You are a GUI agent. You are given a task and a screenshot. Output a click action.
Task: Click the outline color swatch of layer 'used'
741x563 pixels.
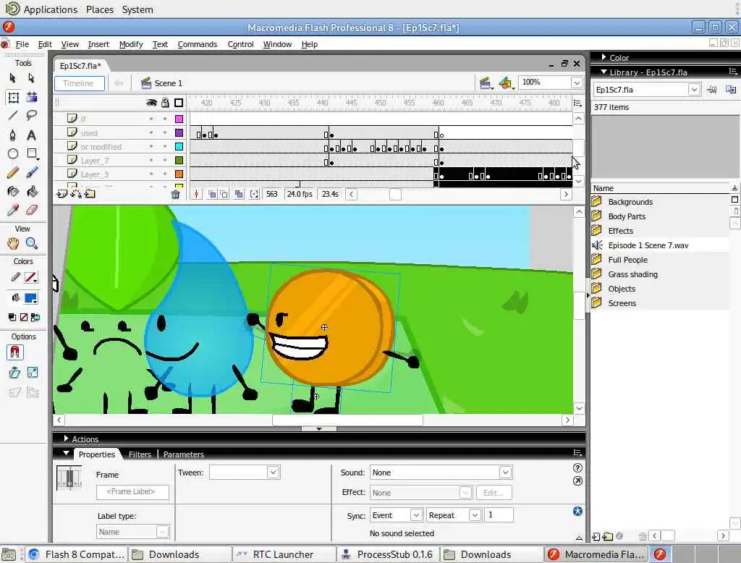pos(179,133)
